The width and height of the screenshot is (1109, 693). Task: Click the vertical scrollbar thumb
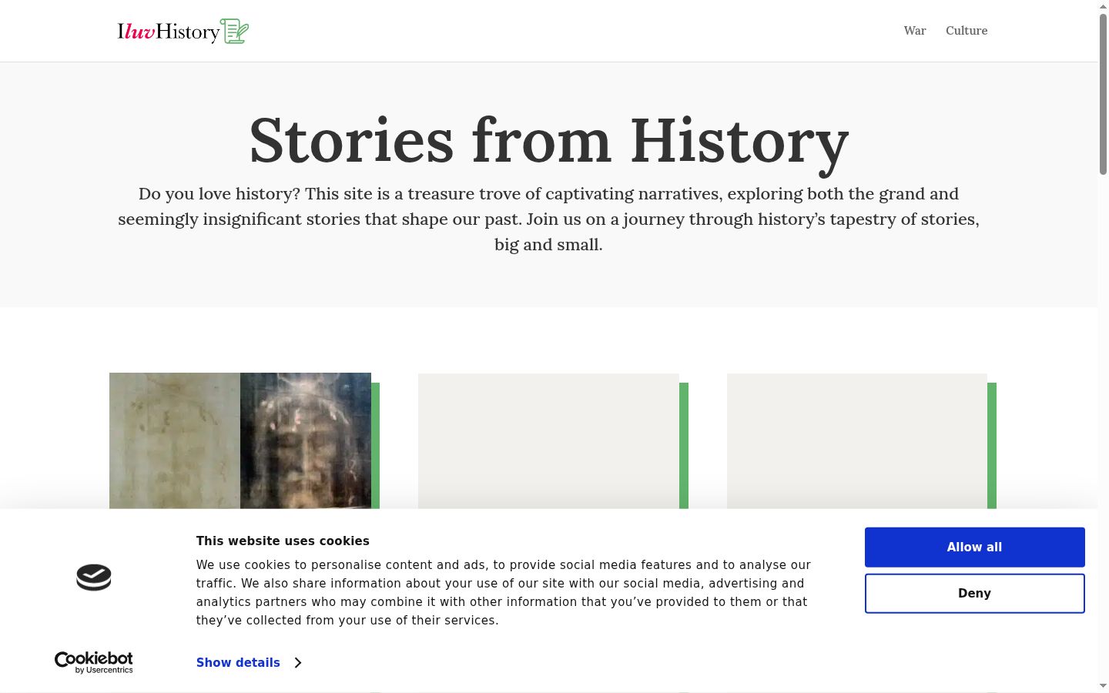coord(1103,94)
